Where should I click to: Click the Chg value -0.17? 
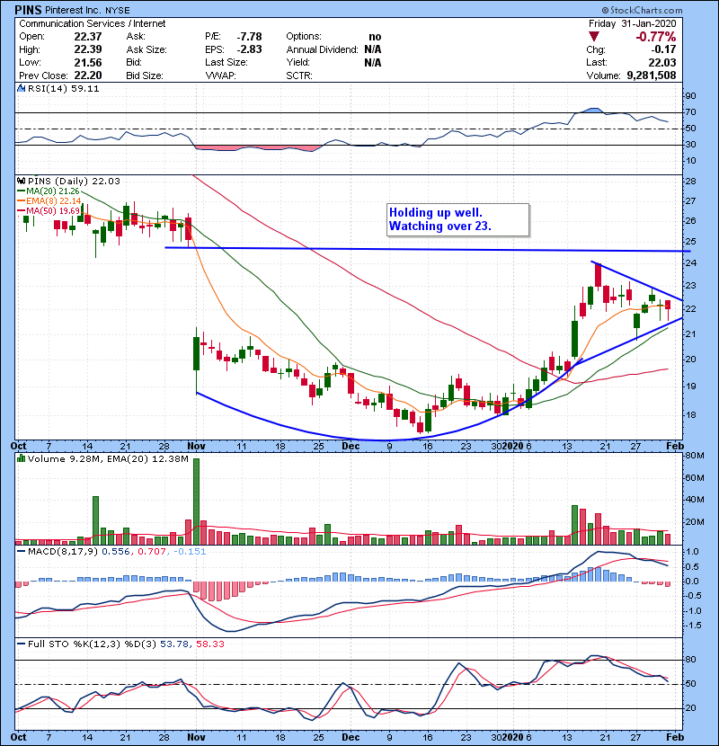tap(663, 49)
